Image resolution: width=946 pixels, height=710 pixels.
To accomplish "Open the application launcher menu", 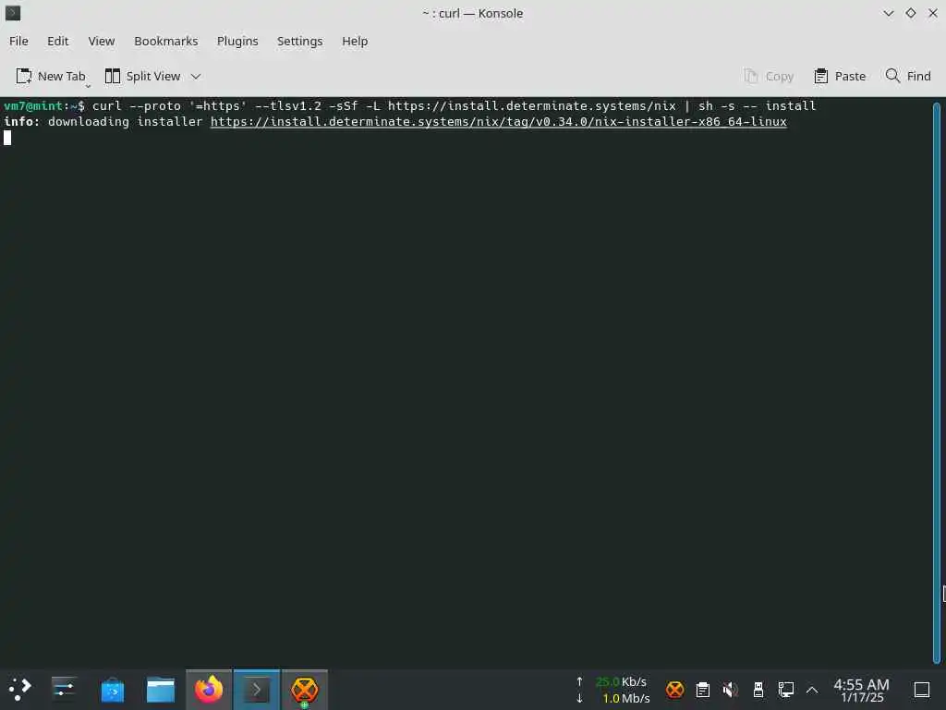I will (x=19, y=690).
